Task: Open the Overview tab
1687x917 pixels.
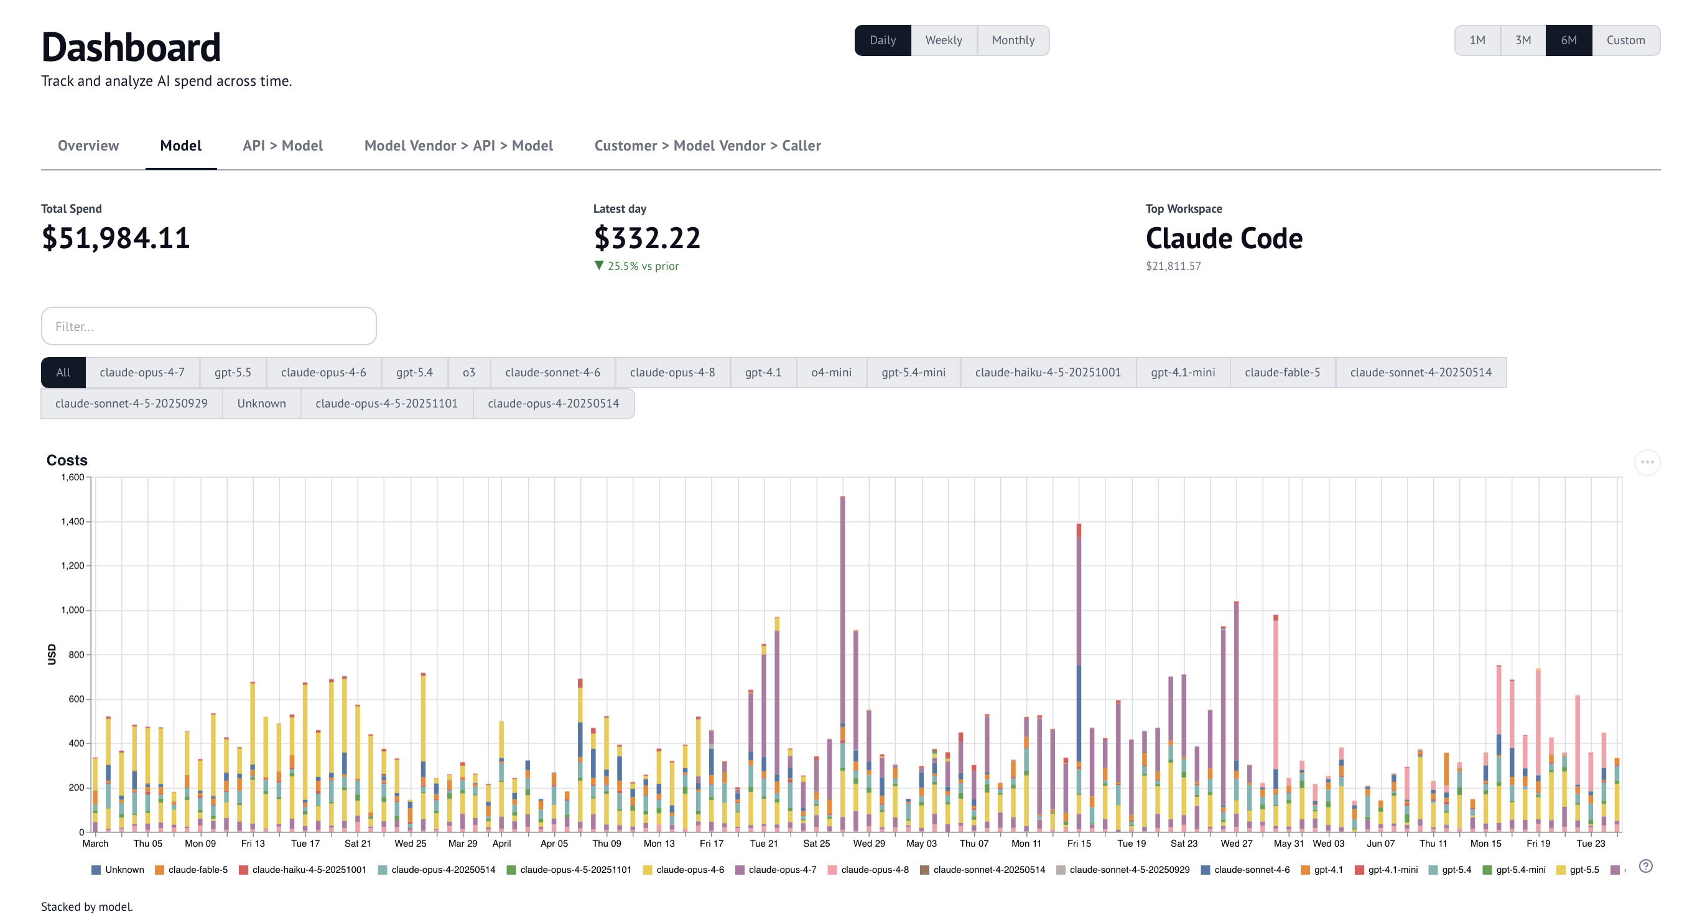Action: (x=88, y=146)
